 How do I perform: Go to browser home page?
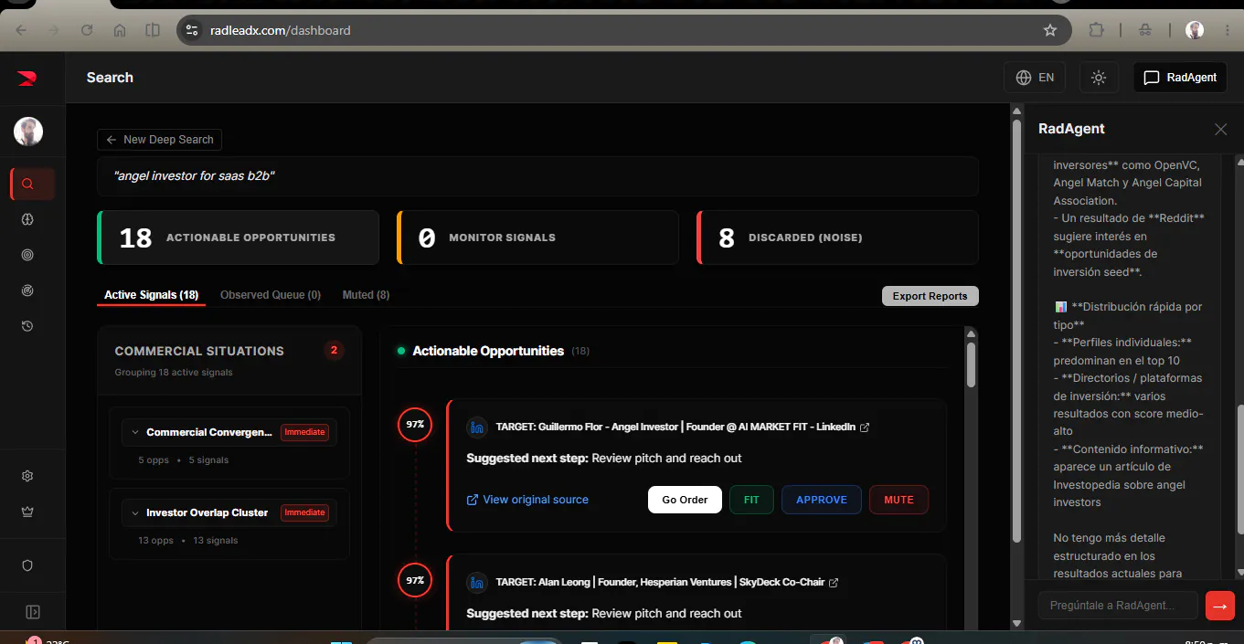click(x=120, y=30)
